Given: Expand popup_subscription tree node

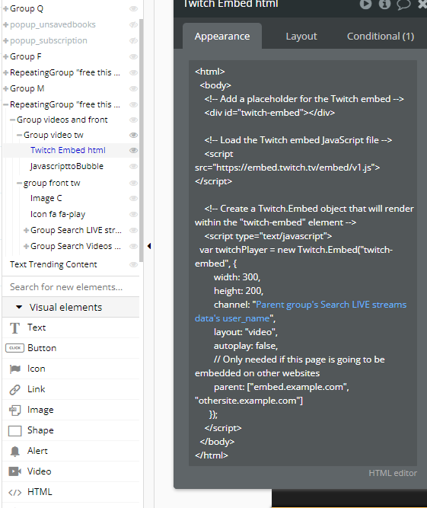Looking at the screenshot, I should tap(5, 40).
